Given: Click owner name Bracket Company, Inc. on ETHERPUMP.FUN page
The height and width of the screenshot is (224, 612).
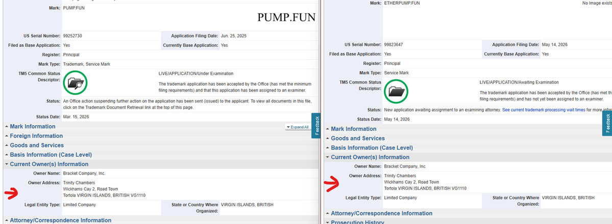Looking at the screenshot, I should (405, 166).
